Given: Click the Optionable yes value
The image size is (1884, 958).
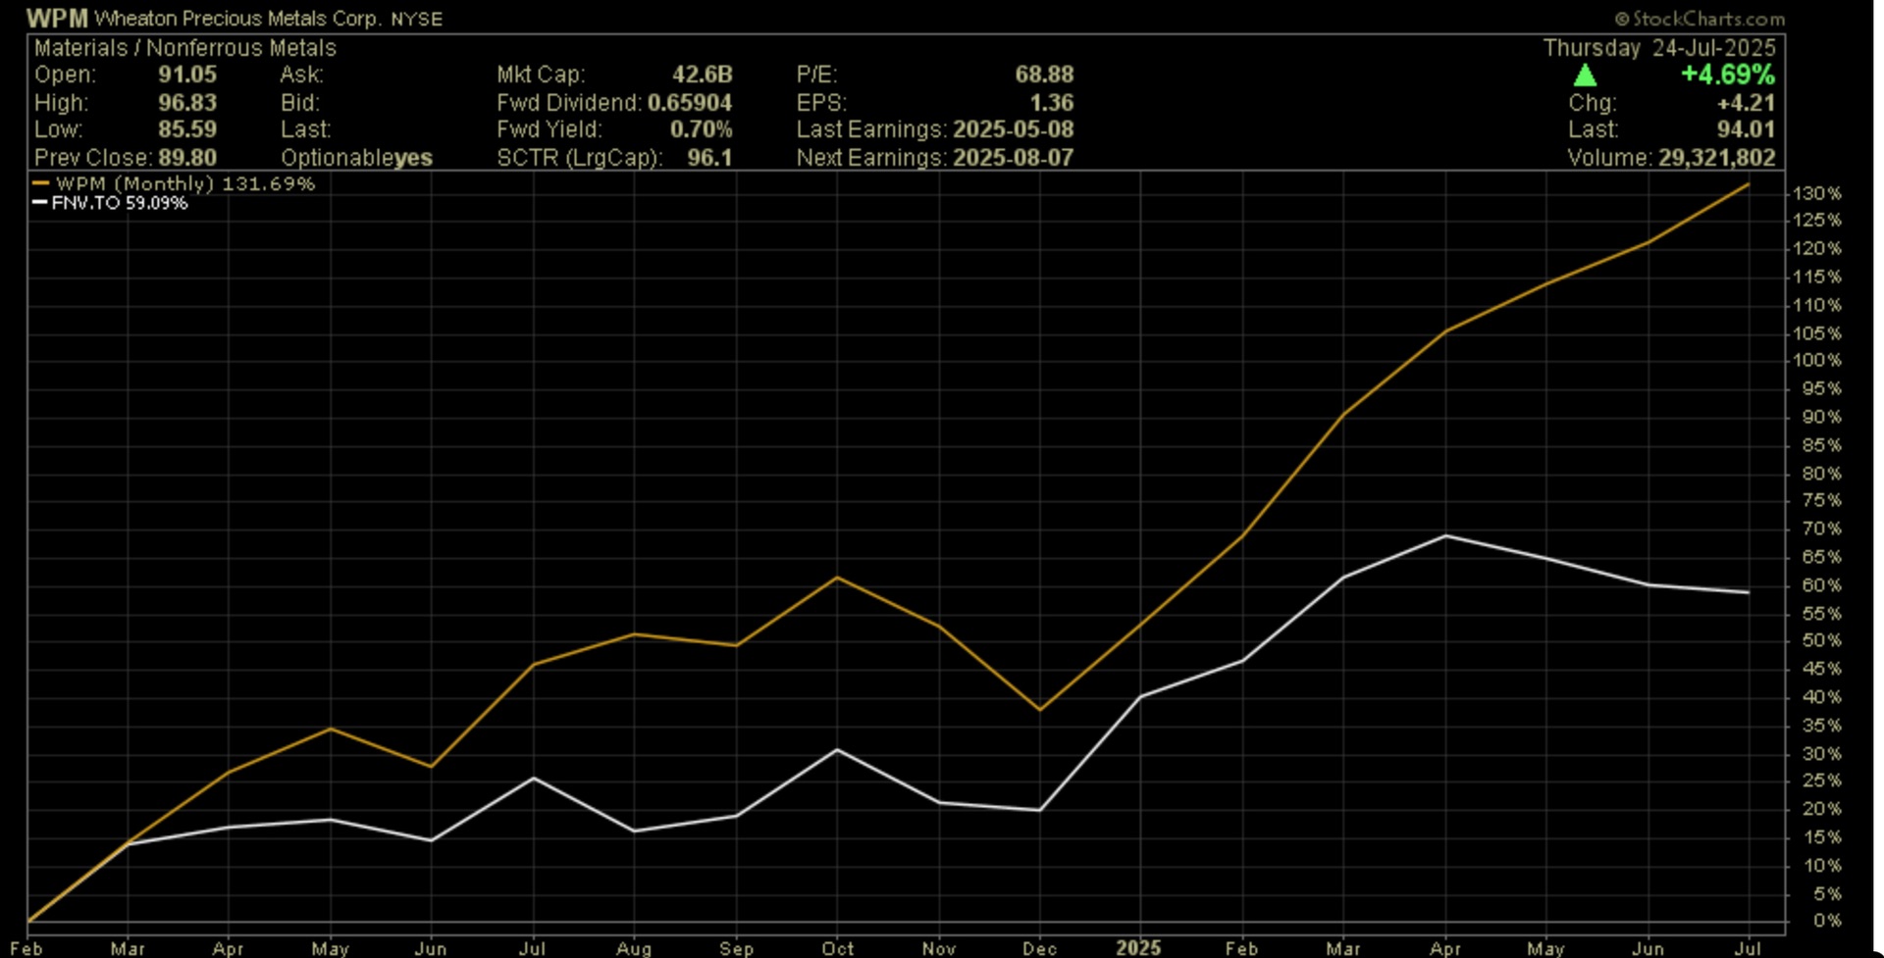Looking at the screenshot, I should pyautogui.click(x=413, y=158).
